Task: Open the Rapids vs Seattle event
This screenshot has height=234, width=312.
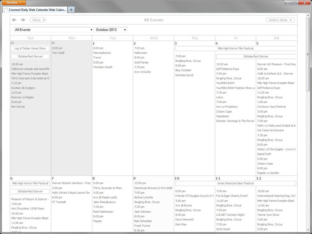Action: click(x=268, y=173)
